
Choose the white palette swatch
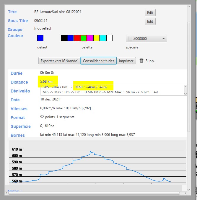[x=109, y=38]
